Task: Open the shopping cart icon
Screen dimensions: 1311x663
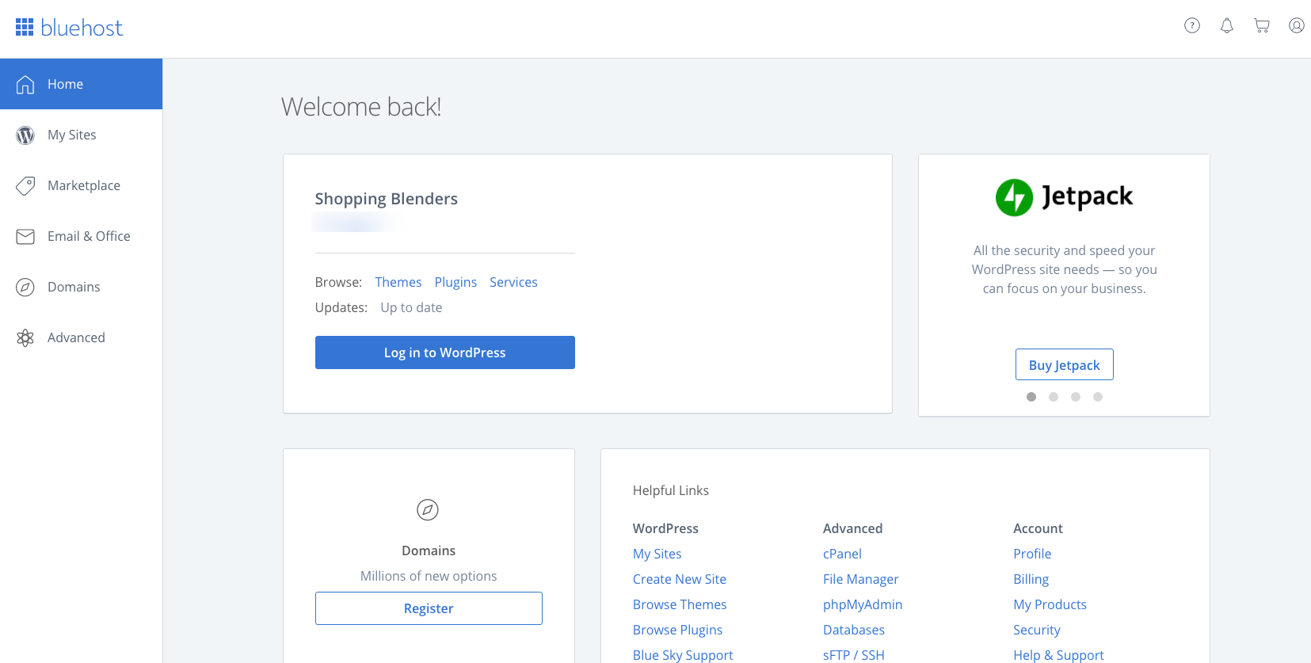Action: 1262,26
